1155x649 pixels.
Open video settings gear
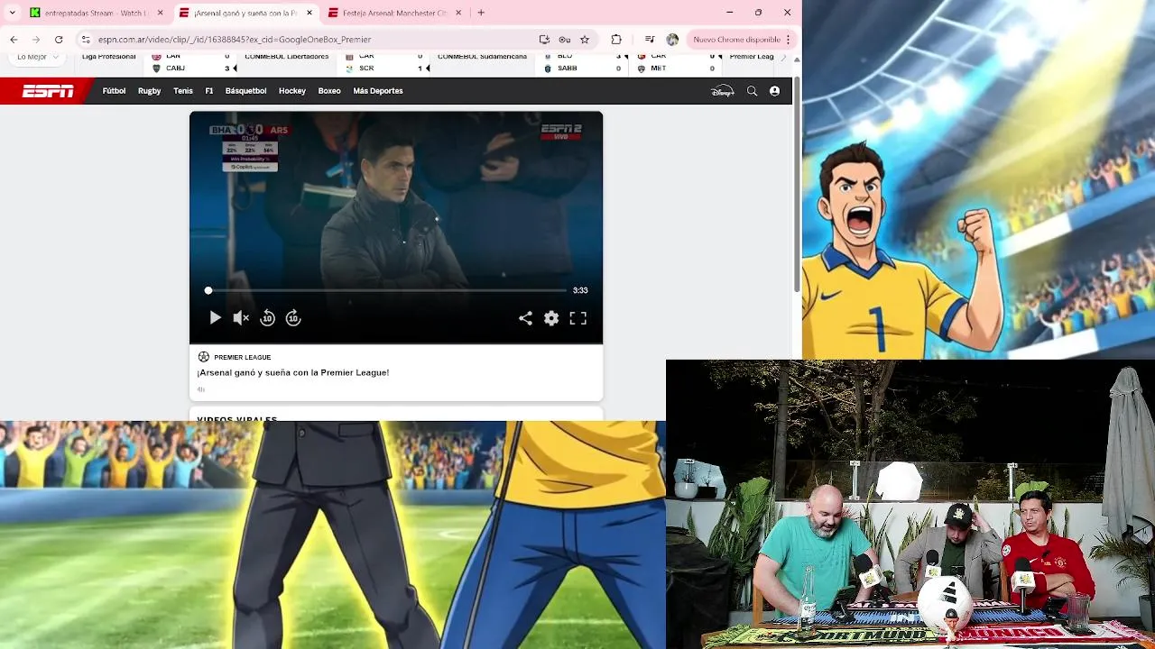click(551, 318)
